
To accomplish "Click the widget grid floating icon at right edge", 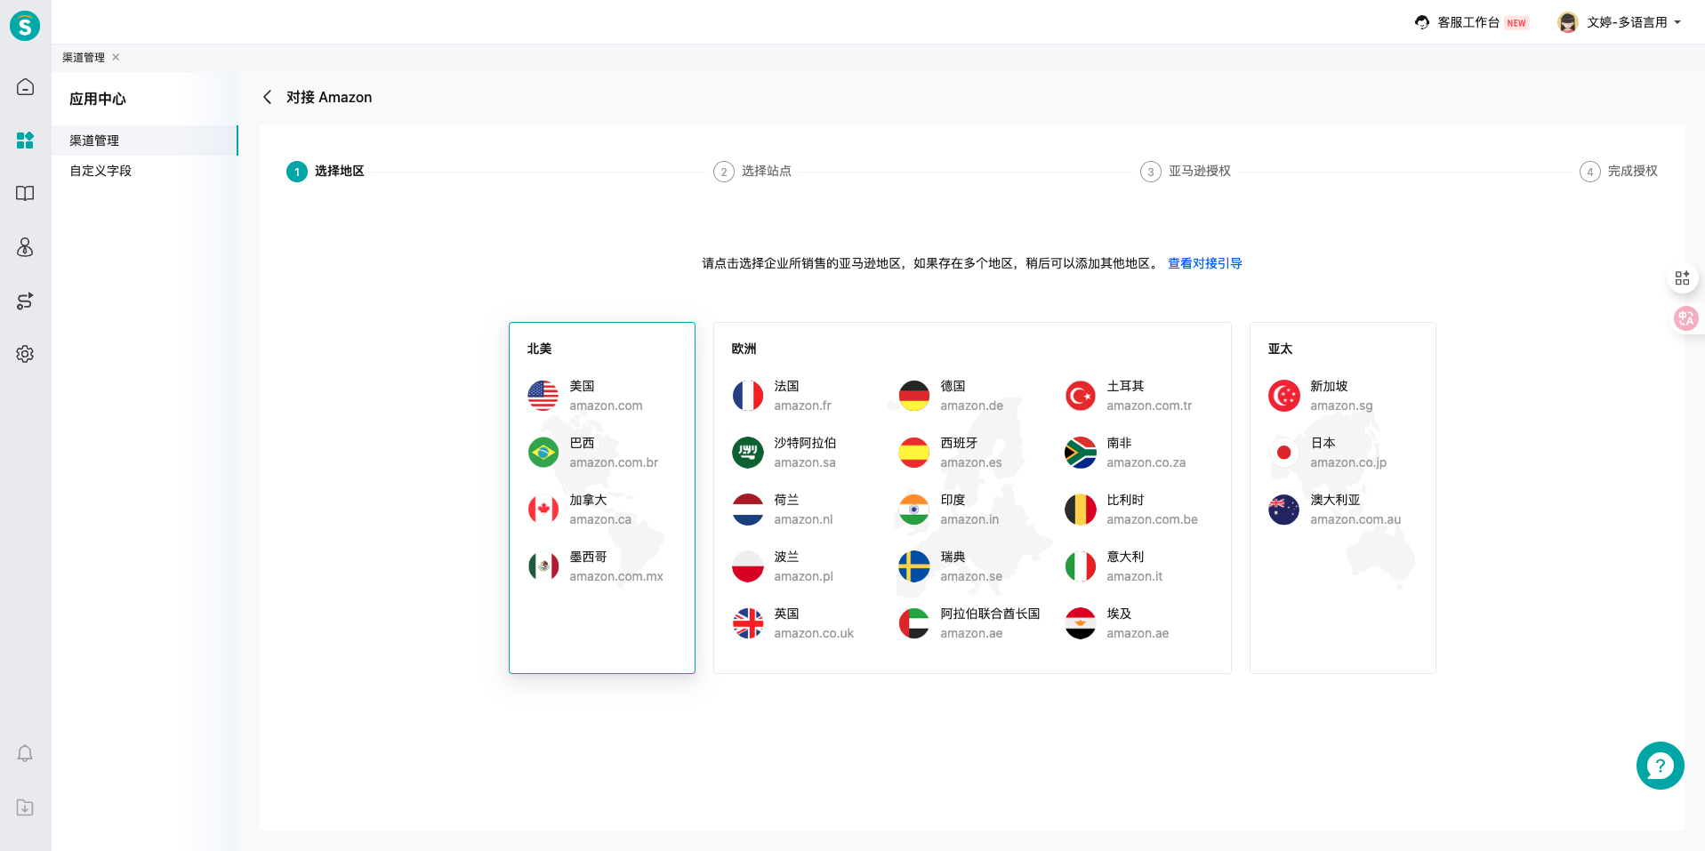I will (1682, 278).
